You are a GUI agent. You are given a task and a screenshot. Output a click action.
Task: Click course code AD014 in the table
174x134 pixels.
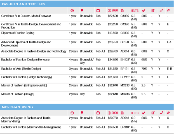[x=124, y=51]
